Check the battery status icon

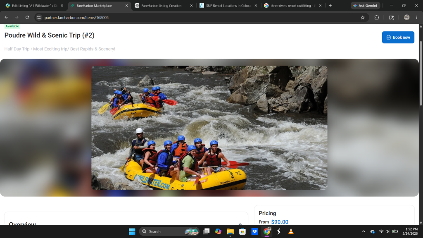395,231
